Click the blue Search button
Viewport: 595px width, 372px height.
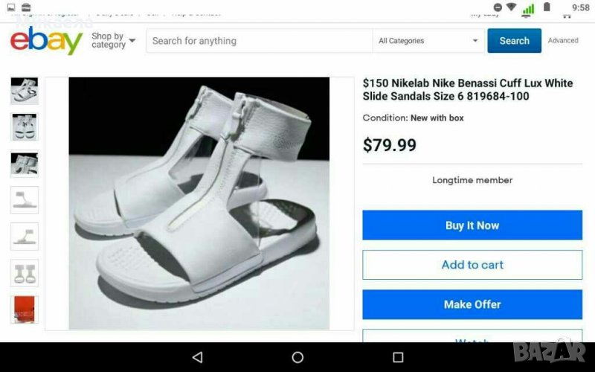pyautogui.click(x=514, y=41)
